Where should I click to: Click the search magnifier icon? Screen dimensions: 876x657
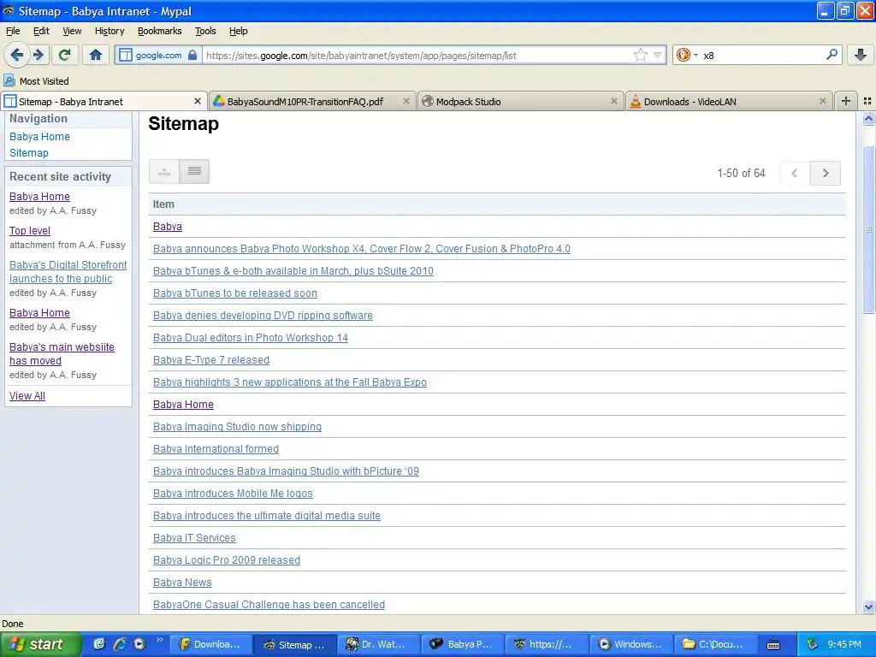[x=832, y=55]
